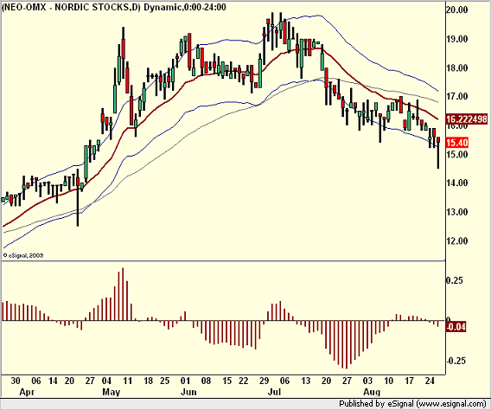
Task: Click the 15.00 price axis label
Action: point(457,155)
